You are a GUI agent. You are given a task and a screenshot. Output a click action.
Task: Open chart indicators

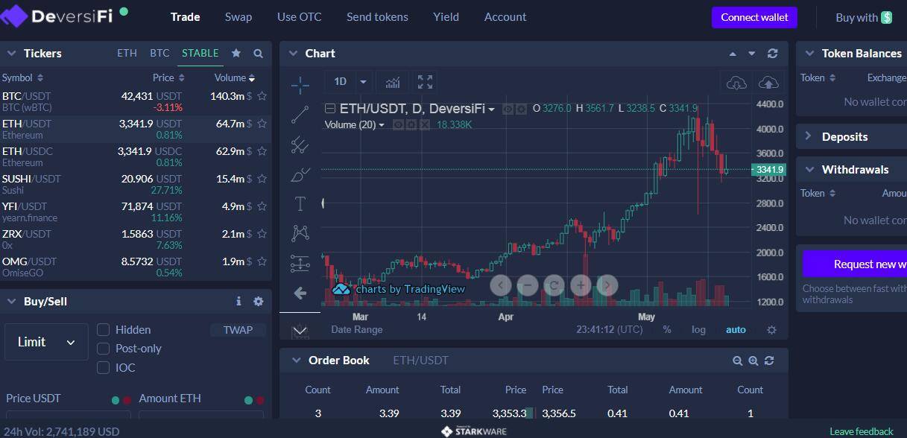coord(393,82)
